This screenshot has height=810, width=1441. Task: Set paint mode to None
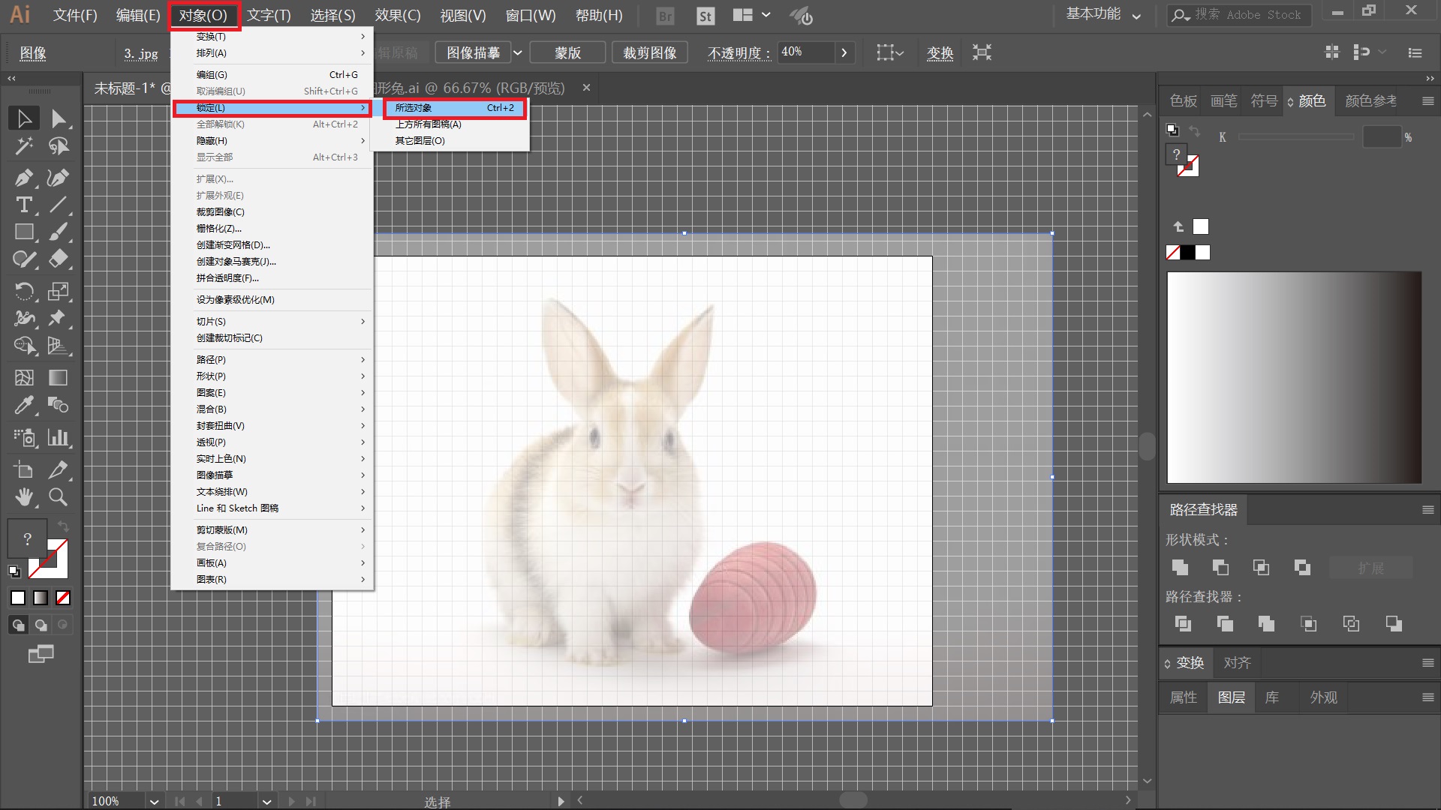(x=64, y=598)
